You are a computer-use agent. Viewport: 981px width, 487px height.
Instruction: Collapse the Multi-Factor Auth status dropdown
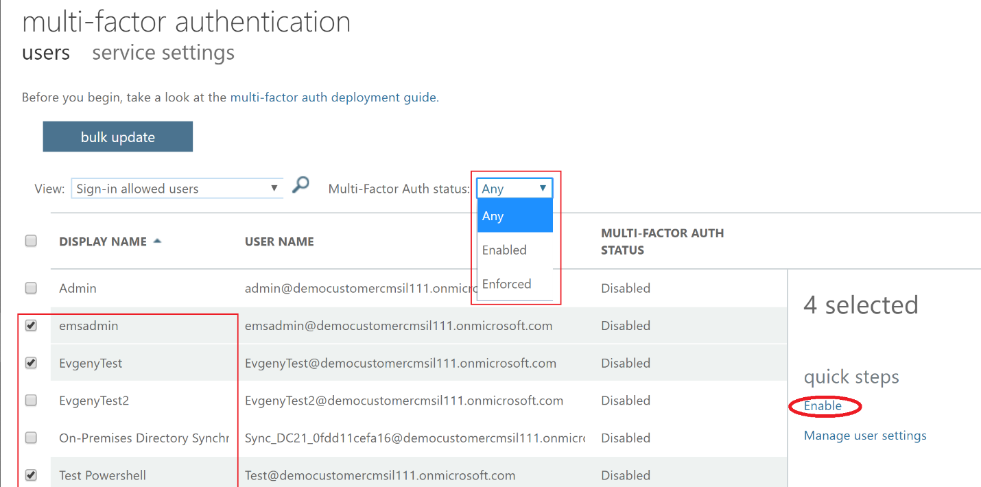click(515, 188)
